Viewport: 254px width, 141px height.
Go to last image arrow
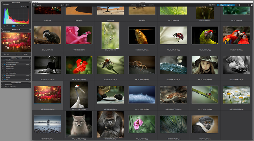coord(152,5)
